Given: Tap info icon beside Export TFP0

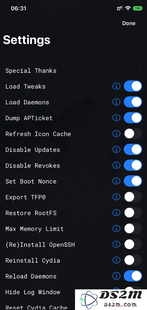Looking at the screenshot, I should (x=116, y=197).
